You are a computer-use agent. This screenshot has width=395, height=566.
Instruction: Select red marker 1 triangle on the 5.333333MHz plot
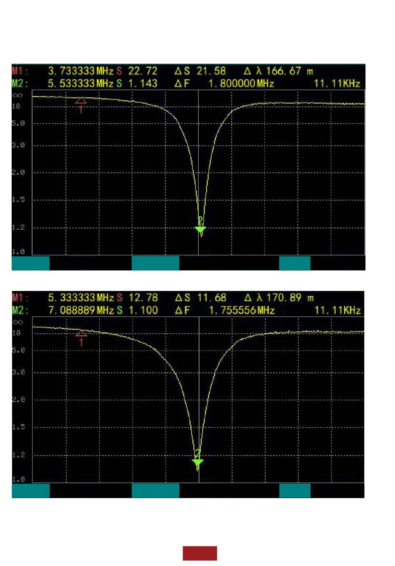point(81,333)
